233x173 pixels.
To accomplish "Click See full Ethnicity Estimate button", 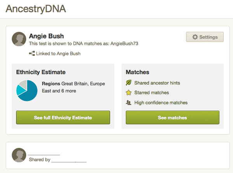I will [63, 118].
